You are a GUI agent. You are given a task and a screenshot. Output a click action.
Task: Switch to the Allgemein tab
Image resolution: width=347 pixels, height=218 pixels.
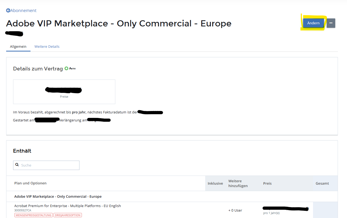(18, 46)
